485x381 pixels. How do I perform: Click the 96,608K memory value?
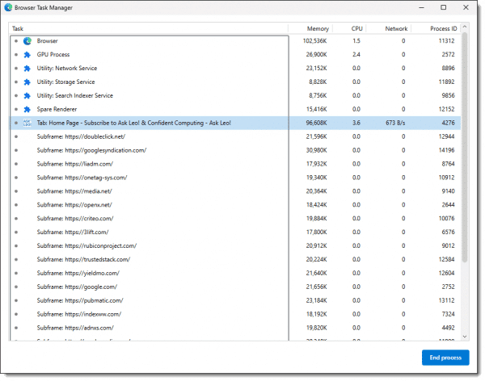[316, 123]
